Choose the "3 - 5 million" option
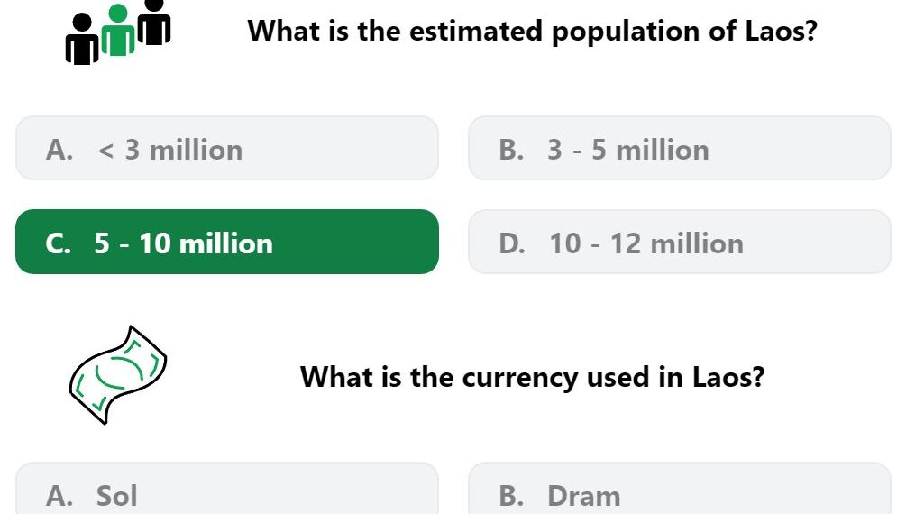Viewport: 906px width, 514px height. pyautogui.click(x=680, y=148)
